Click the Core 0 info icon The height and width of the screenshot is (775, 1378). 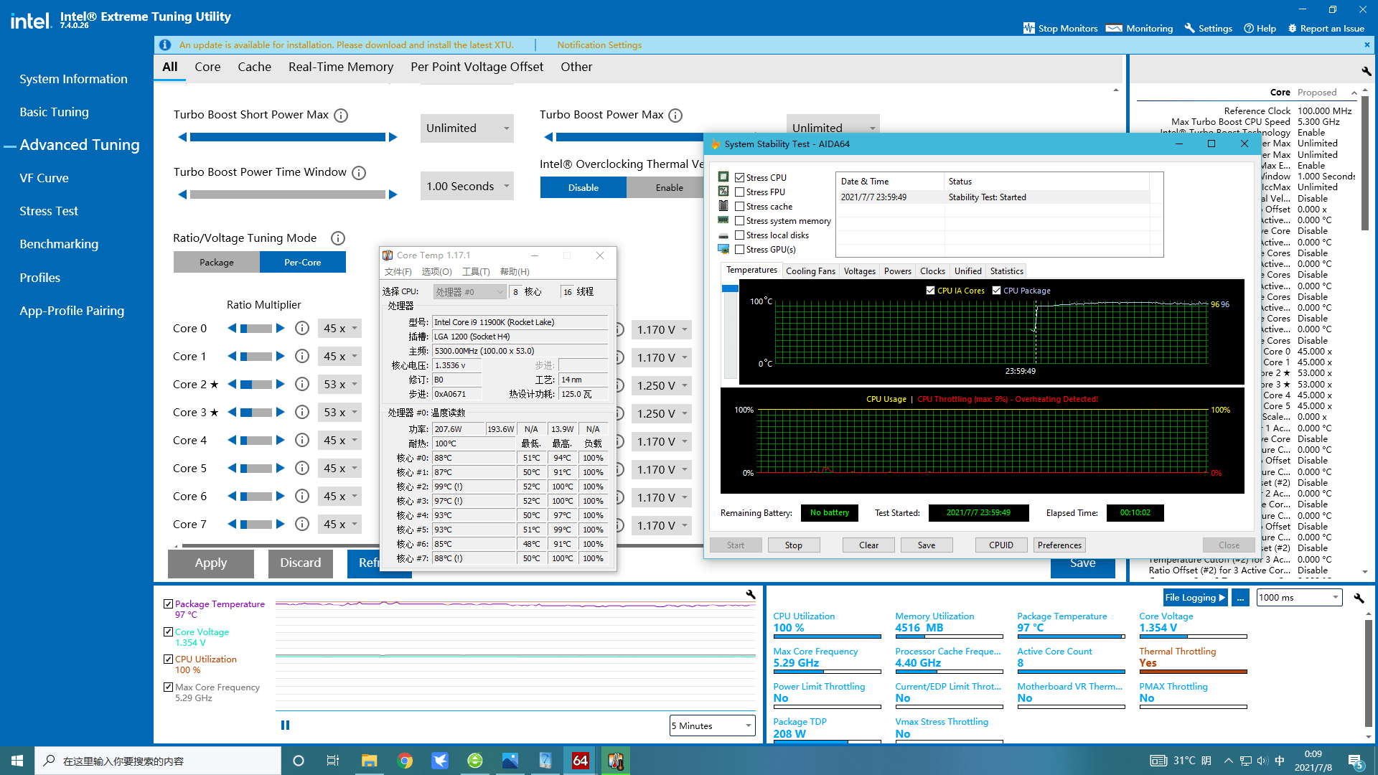tap(302, 328)
